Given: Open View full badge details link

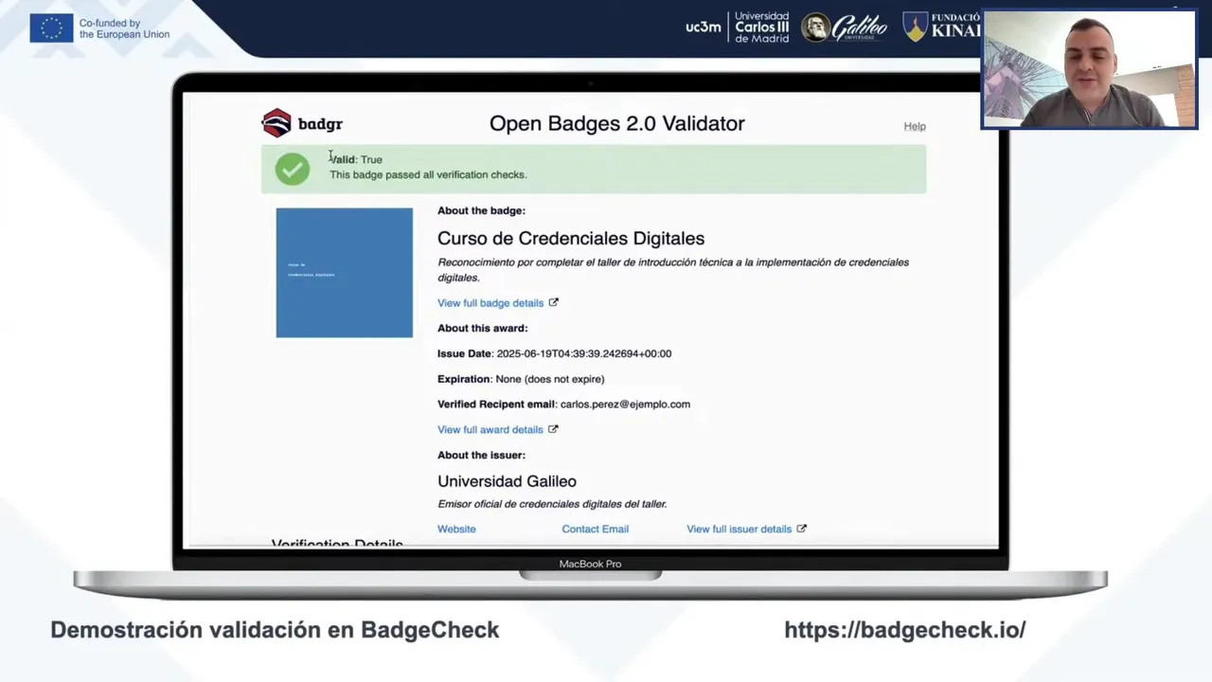Looking at the screenshot, I should [490, 303].
